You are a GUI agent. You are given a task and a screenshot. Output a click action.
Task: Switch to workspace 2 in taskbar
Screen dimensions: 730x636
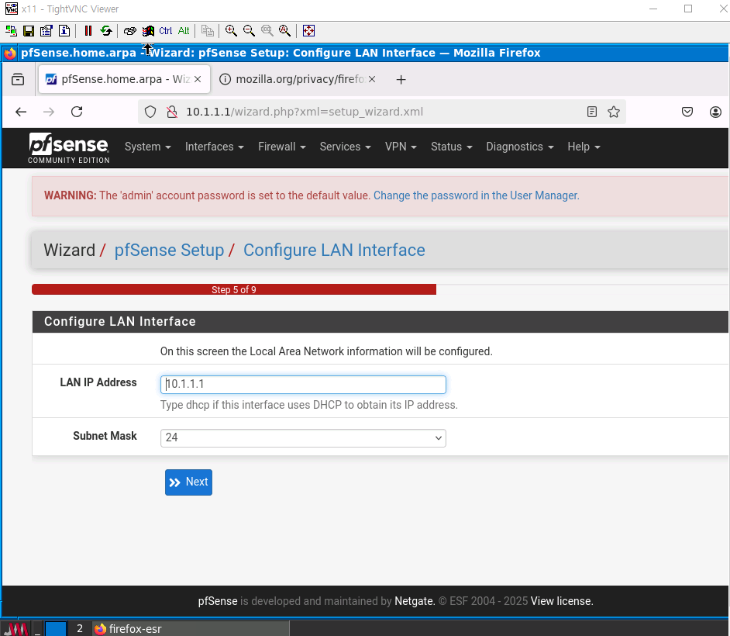coord(80,628)
